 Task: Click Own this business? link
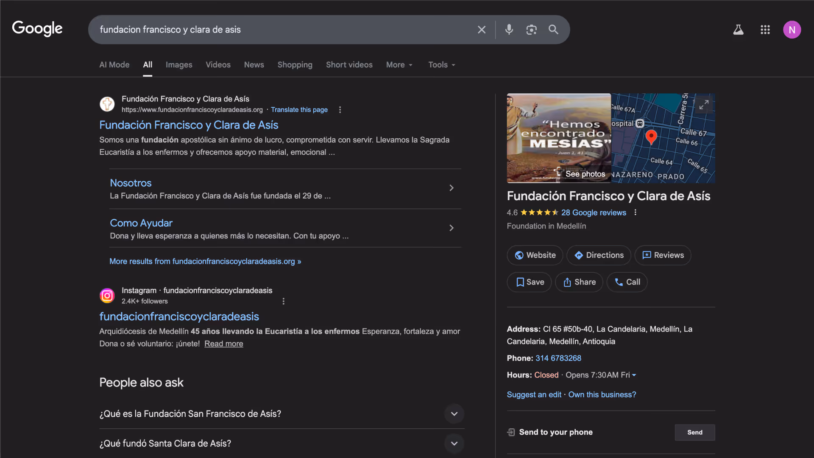602,395
